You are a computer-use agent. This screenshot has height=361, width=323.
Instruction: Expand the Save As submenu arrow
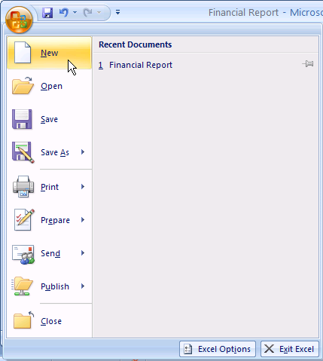83,152
